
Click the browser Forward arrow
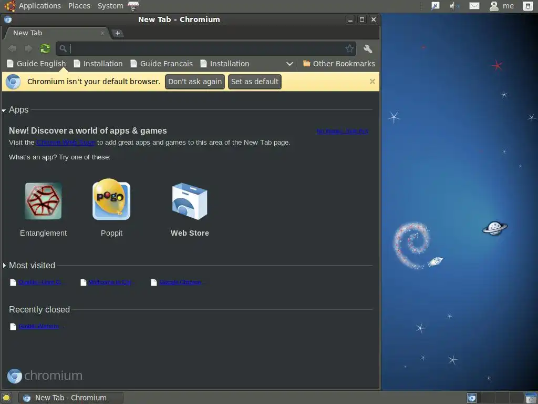pyautogui.click(x=28, y=48)
